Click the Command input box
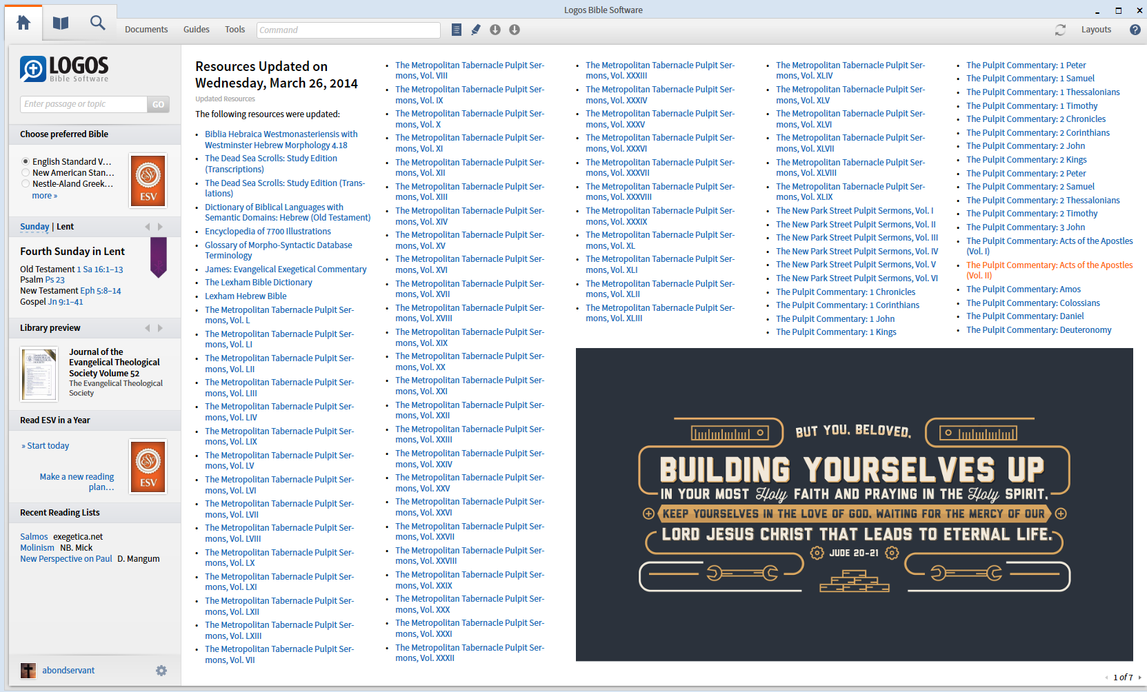 [348, 30]
